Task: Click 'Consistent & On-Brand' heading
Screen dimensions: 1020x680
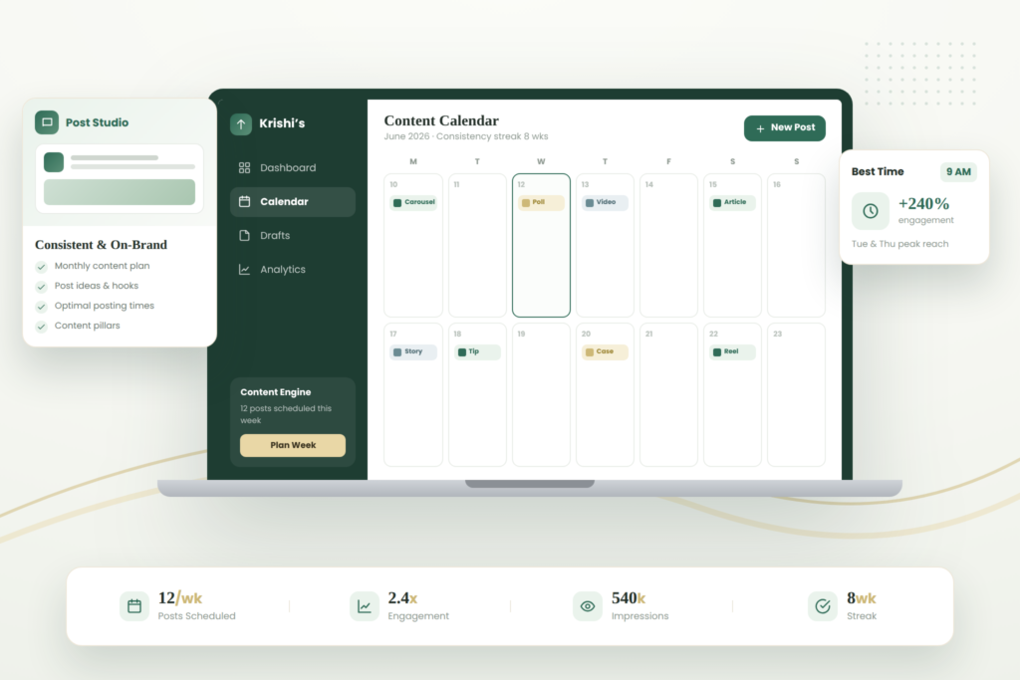Action: (101, 245)
